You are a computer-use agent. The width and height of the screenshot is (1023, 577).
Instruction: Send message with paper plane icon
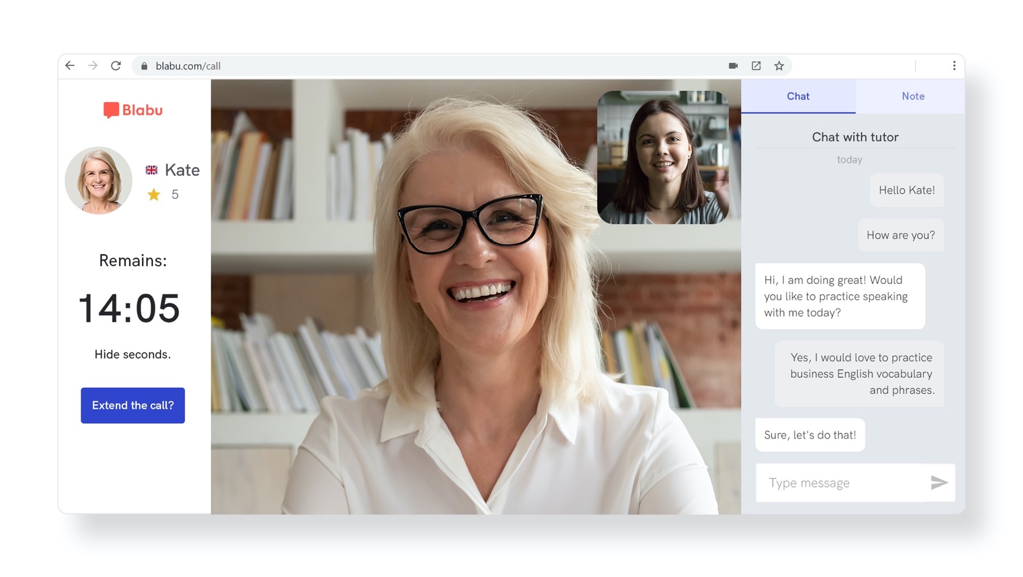(x=939, y=483)
